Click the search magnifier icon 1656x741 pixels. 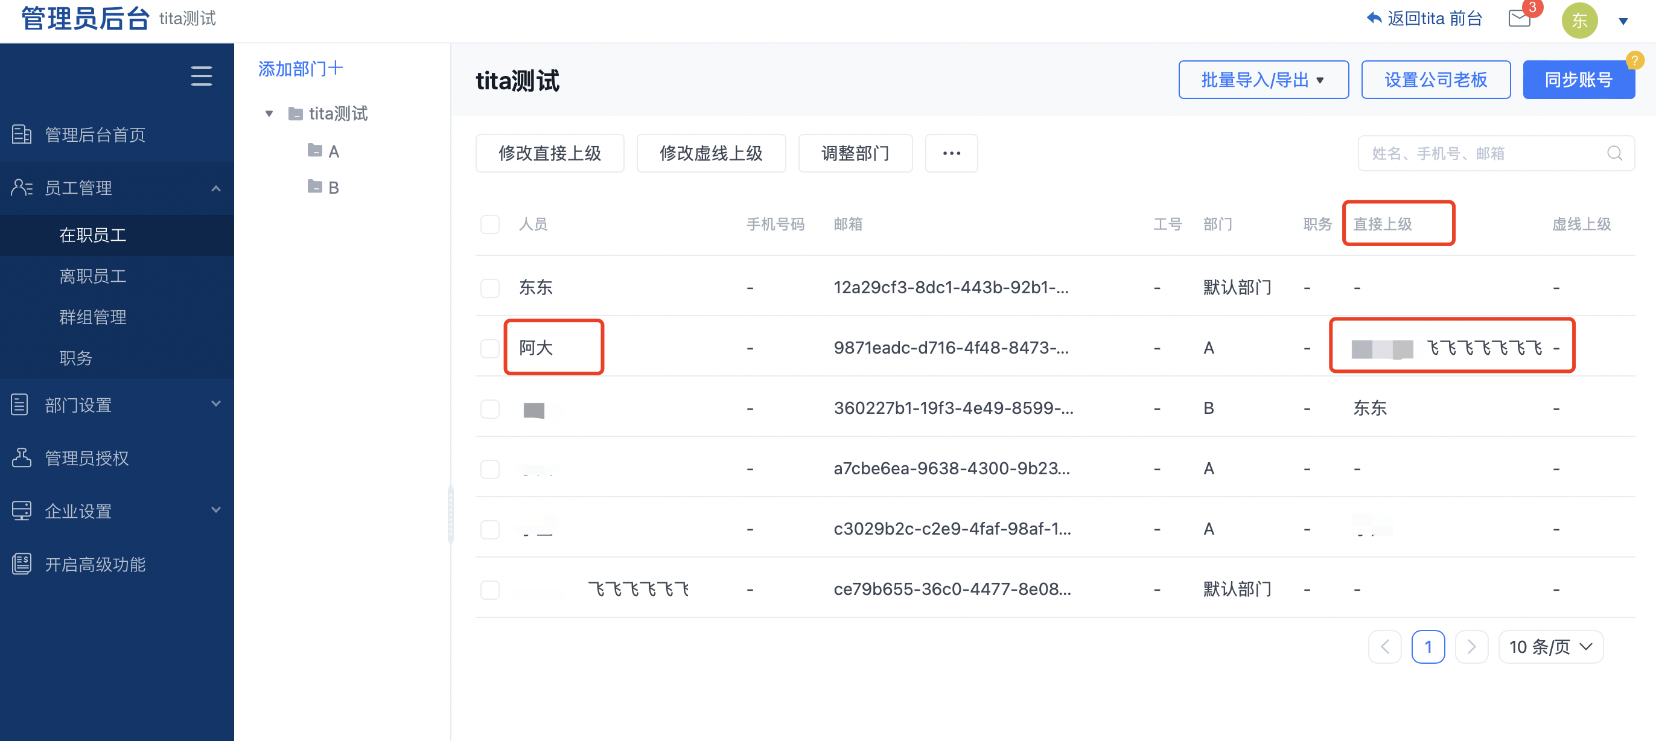pos(1614,153)
